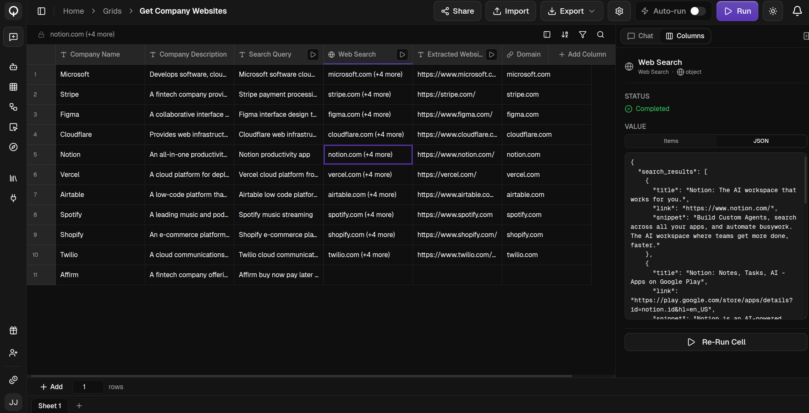Open grid settings gear icon
Viewport: 809px width, 413px height.
tap(619, 11)
